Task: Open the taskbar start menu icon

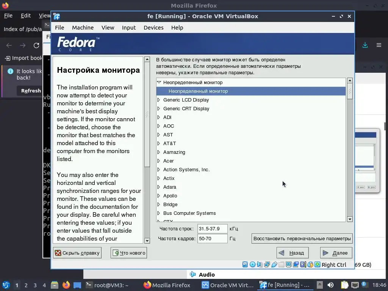Action: coord(6,285)
